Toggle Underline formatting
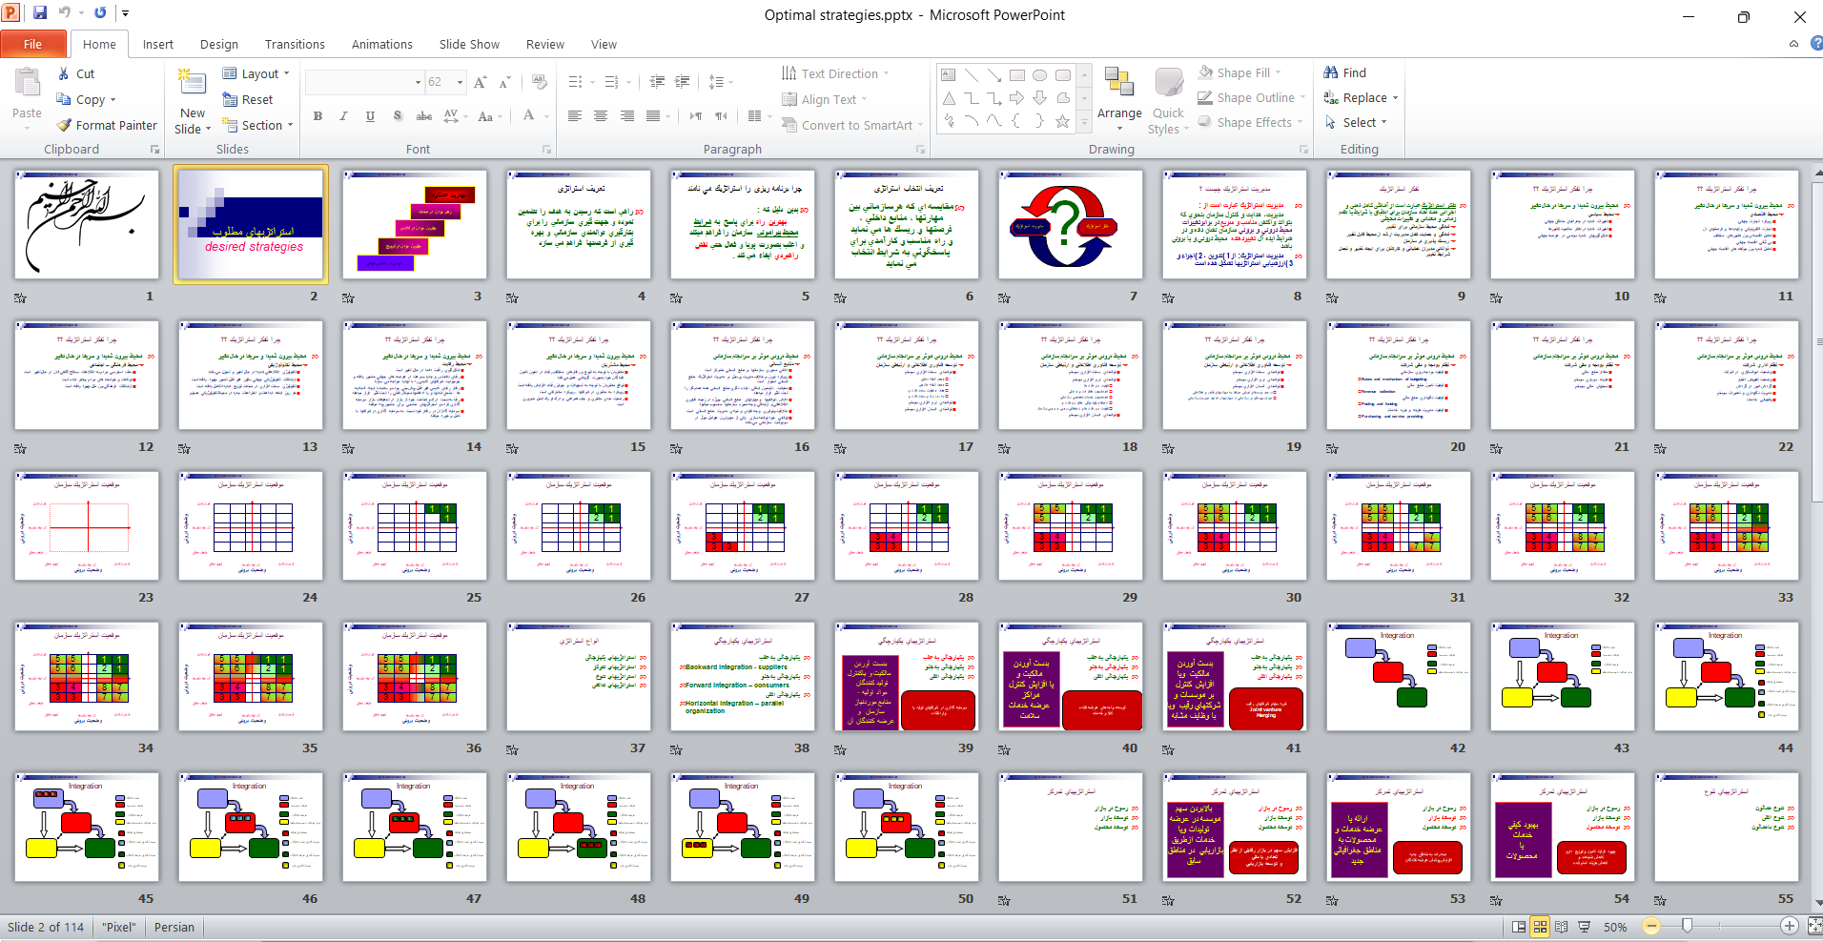Screen dimensions: 1823x942 pyautogui.click(x=370, y=115)
